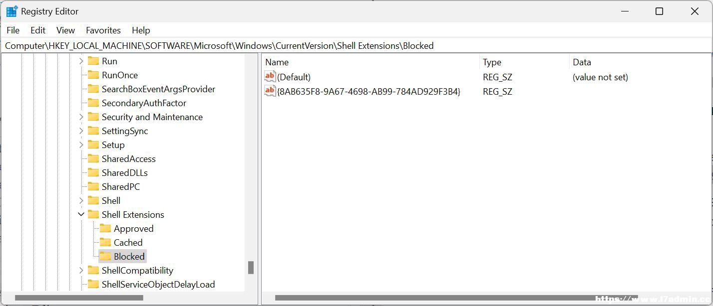Select the Blocked subkey
Screen dimensions: 713x306
click(129, 257)
